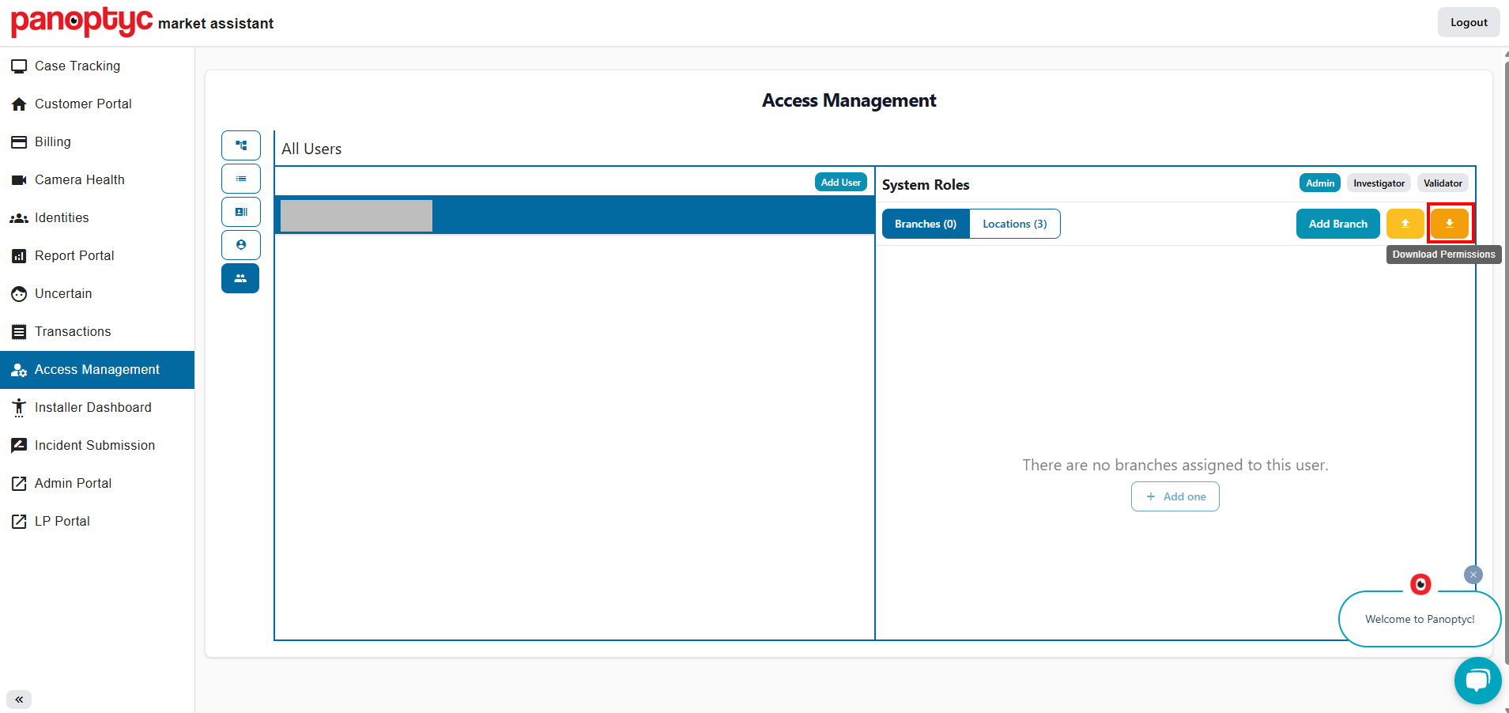Enable the Investigator role
Image resolution: width=1509 pixels, height=713 pixels.
coord(1379,183)
